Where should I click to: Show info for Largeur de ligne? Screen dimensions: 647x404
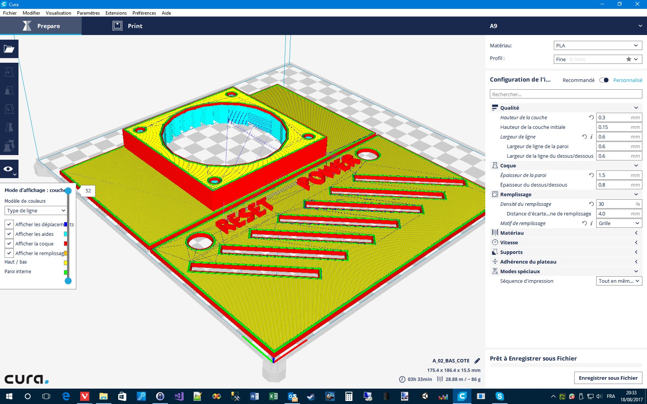(591, 137)
